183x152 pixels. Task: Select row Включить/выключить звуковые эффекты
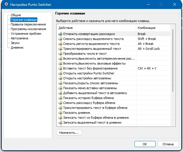pyautogui.click(x=113, y=63)
